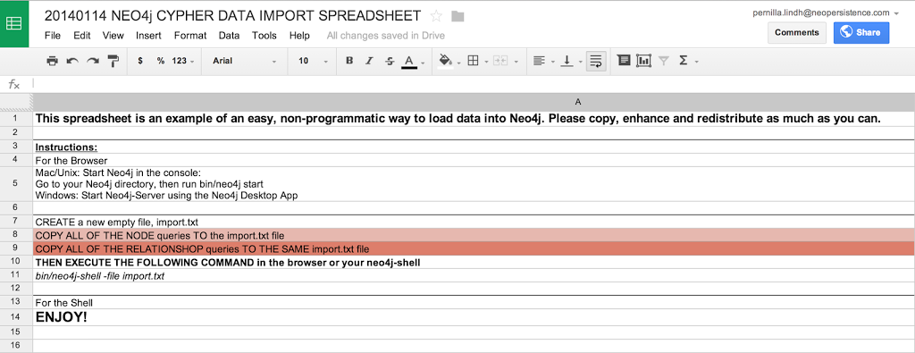Open the Functions sigma icon
This screenshot has height=353, width=915.
click(x=684, y=60)
